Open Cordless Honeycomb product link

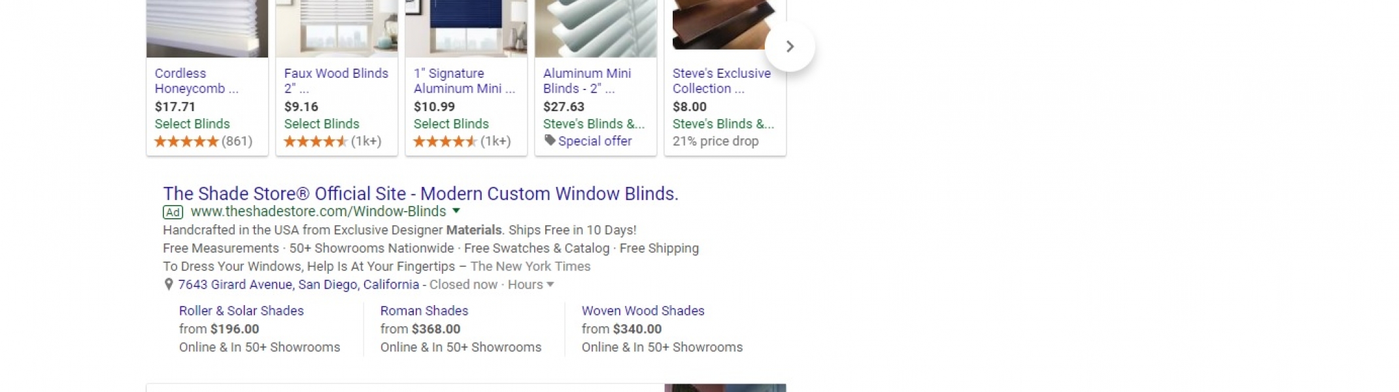(197, 81)
